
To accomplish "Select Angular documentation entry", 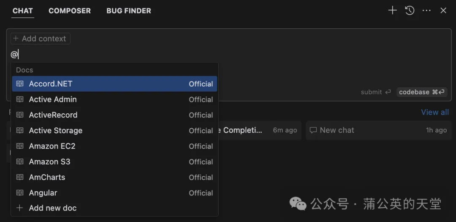I will click(x=114, y=193).
